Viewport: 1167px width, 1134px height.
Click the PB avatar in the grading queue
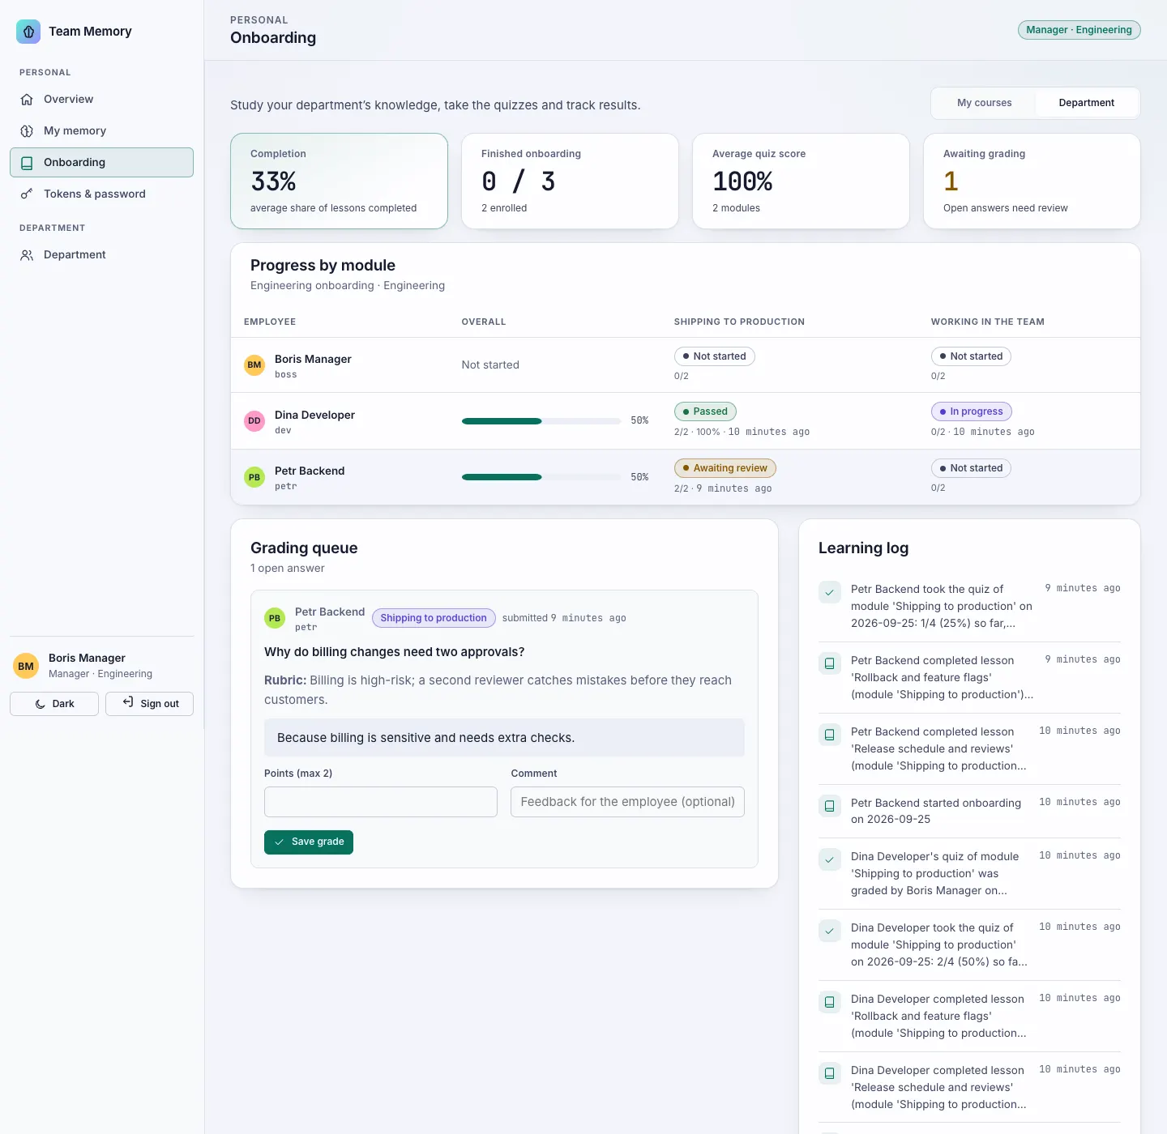click(275, 619)
